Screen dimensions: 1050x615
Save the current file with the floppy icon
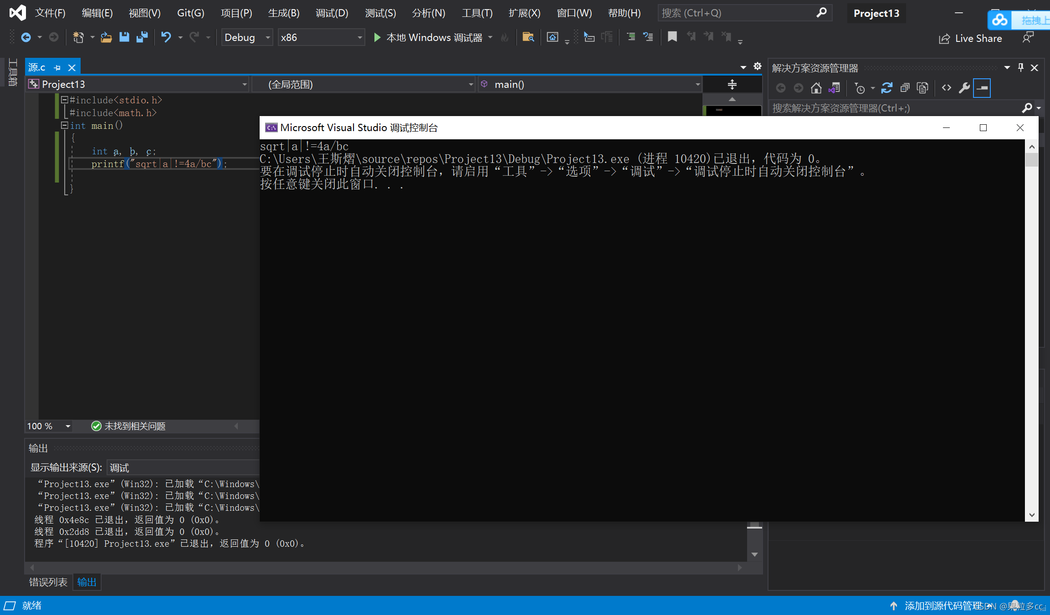(124, 37)
